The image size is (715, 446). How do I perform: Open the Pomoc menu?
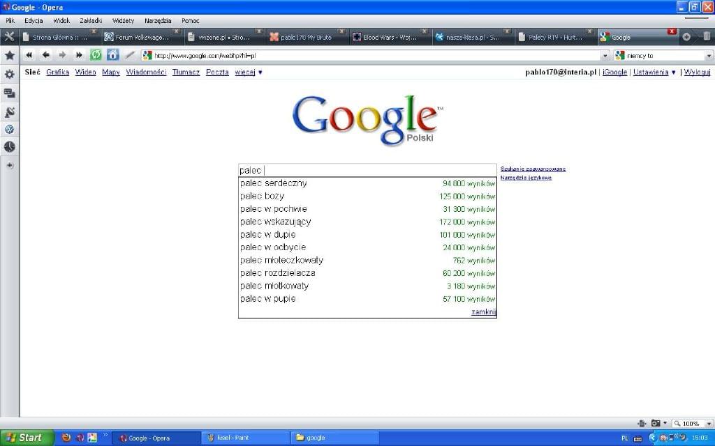(x=190, y=20)
